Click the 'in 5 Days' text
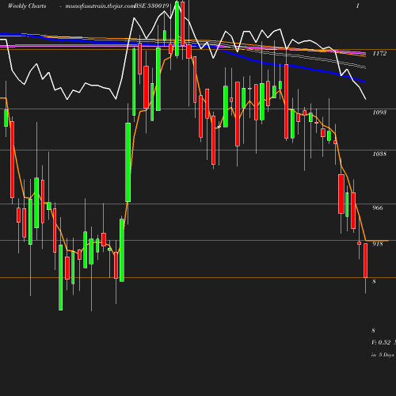Screen dimensions: 396x396 click(383, 355)
